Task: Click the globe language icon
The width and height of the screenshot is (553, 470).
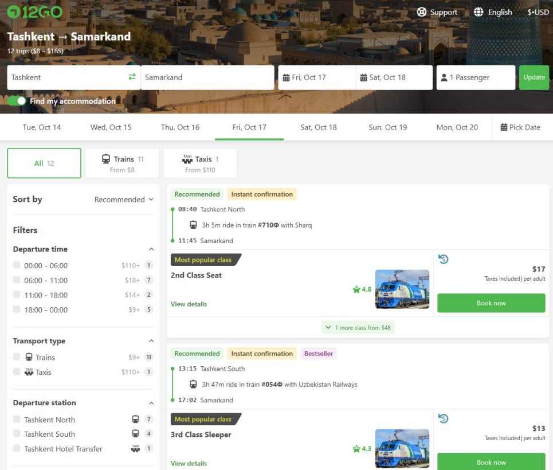Action: pos(479,12)
